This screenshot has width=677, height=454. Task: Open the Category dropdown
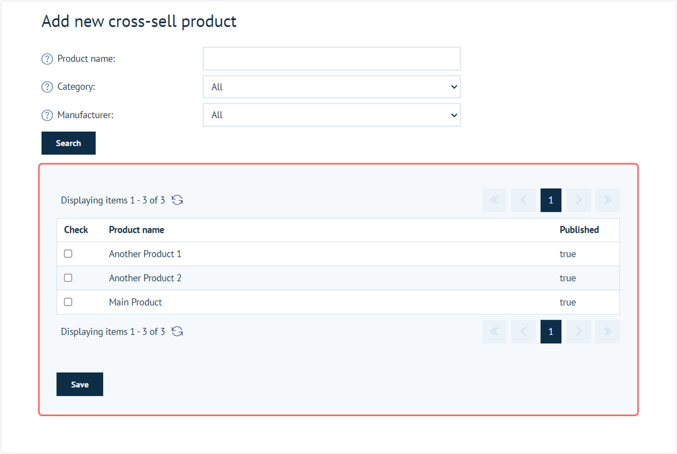click(332, 87)
